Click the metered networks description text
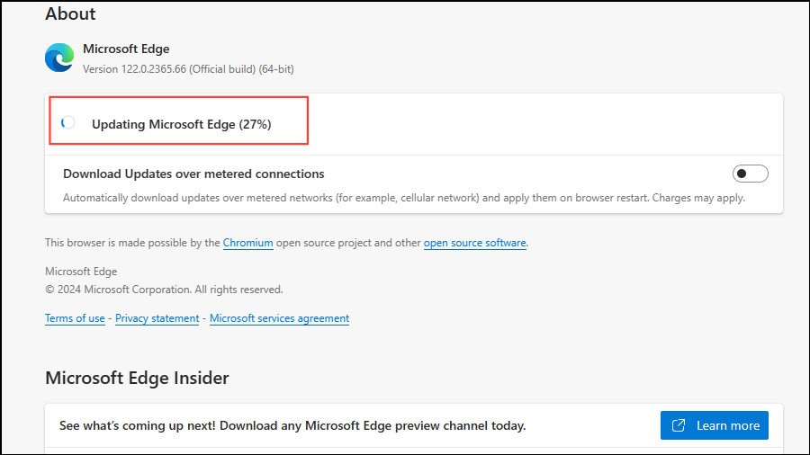This screenshot has height=455, width=810. click(x=403, y=198)
